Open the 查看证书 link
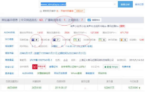This screenshot has width=145, height=96. (x=54, y=67)
